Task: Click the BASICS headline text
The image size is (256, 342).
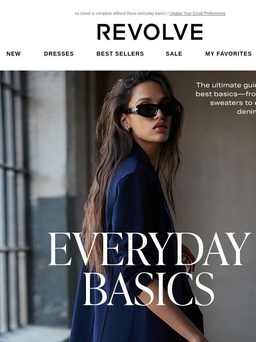Action: pos(149,289)
